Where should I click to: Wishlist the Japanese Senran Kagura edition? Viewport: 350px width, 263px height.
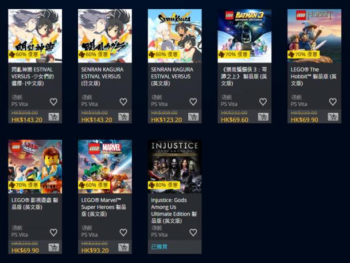[123, 101]
